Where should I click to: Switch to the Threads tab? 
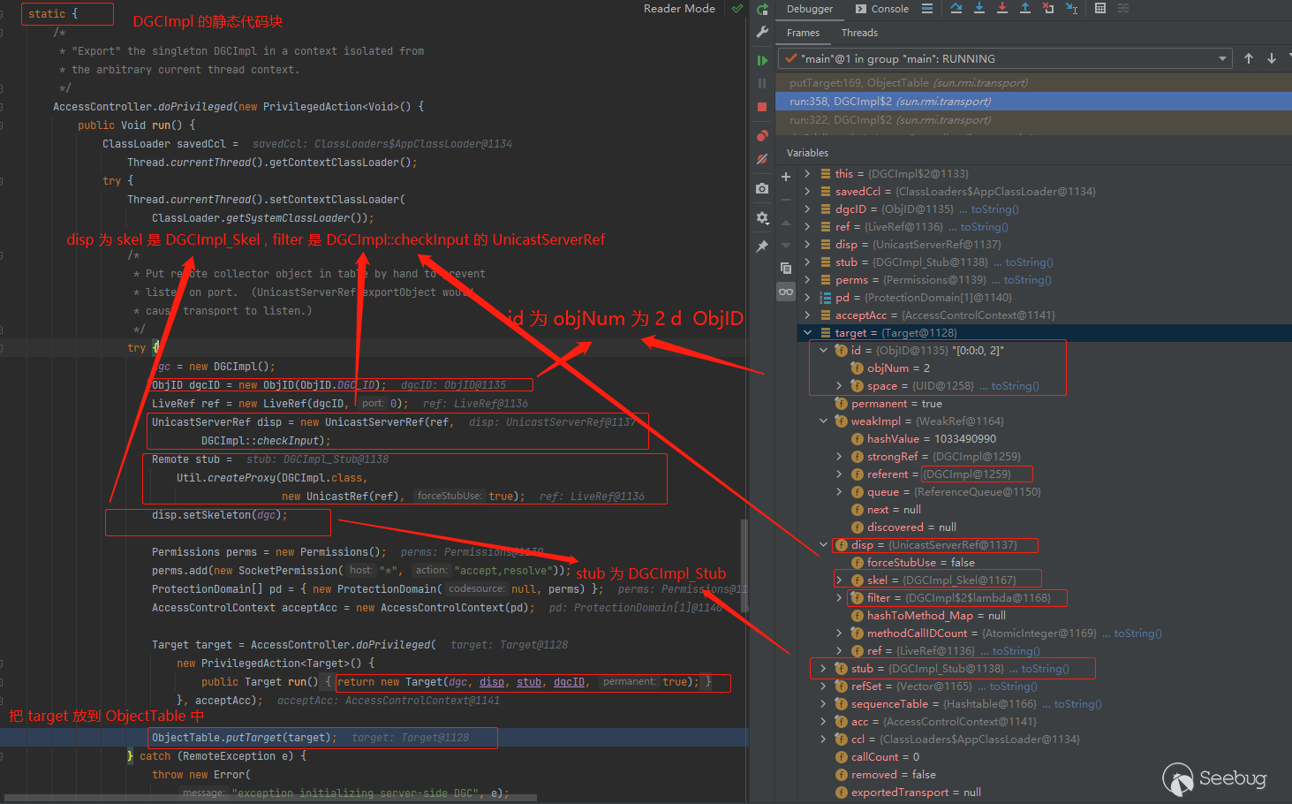859,33
